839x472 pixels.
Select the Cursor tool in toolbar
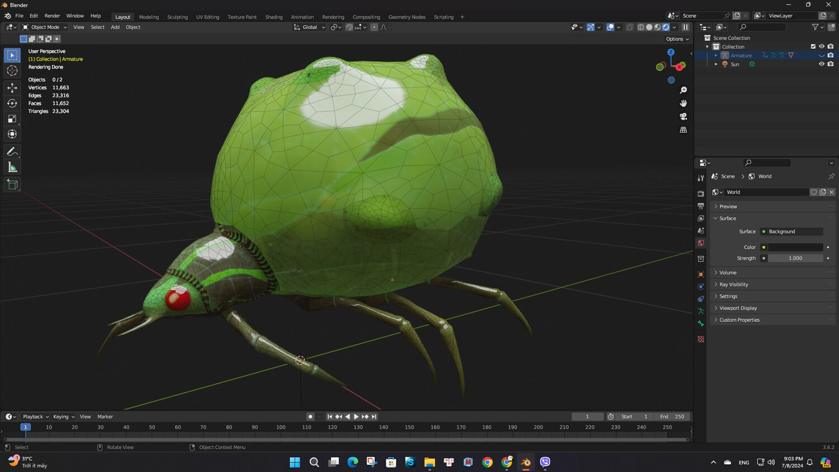coord(12,71)
